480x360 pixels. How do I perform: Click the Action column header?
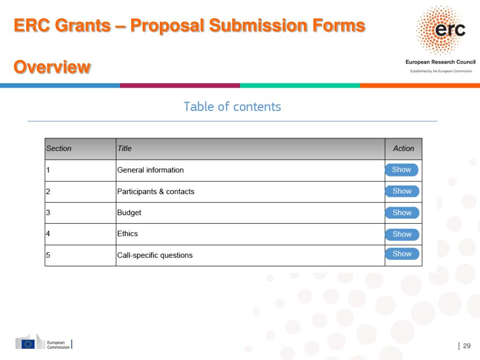(404, 149)
